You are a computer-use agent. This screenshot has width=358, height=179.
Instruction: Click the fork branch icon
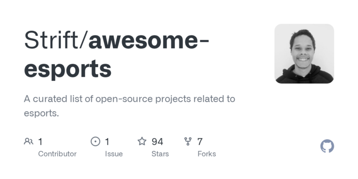tap(188, 142)
